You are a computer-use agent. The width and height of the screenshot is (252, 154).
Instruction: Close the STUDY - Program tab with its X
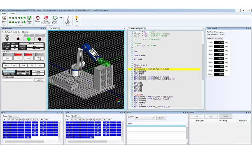[144, 29]
